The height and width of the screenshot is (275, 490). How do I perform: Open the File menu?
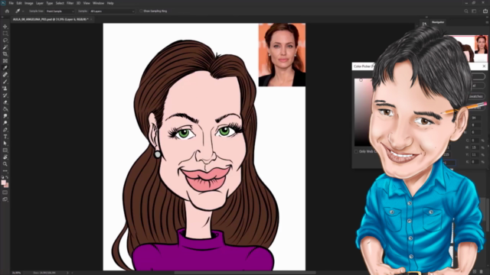pyautogui.click(x=11, y=3)
